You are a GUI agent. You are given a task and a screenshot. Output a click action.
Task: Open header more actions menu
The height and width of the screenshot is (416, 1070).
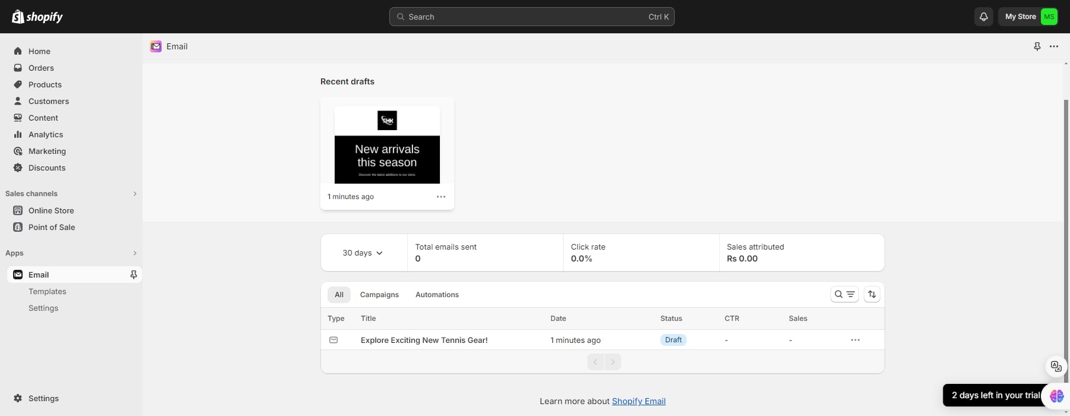[x=1054, y=46]
